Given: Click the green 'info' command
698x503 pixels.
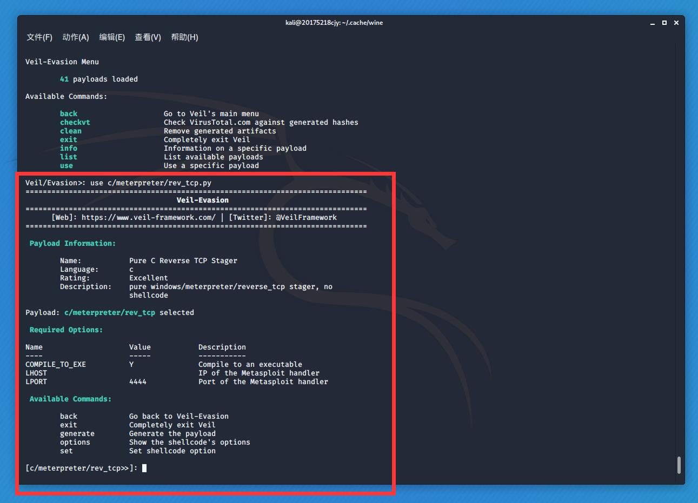Looking at the screenshot, I should [x=69, y=148].
